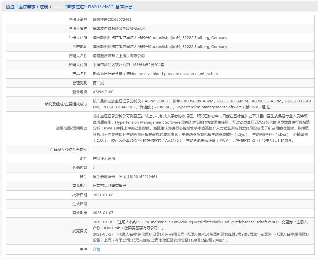Click the model value ABPM 7100

103,92
